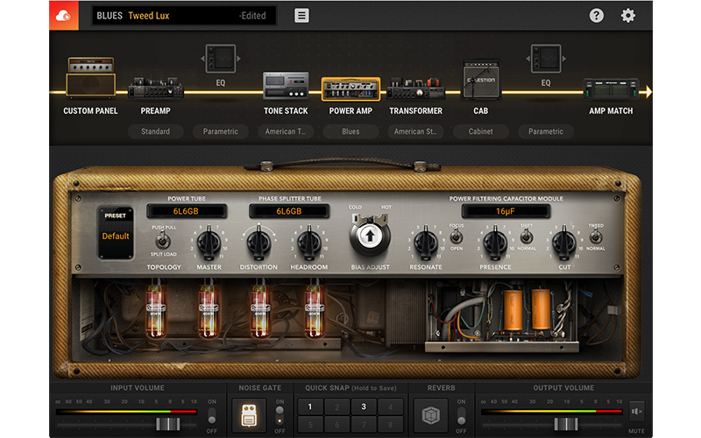Toggle the Tweed/Normal switch
This screenshot has width=701, height=438.
pyautogui.click(x=596, y=237)
